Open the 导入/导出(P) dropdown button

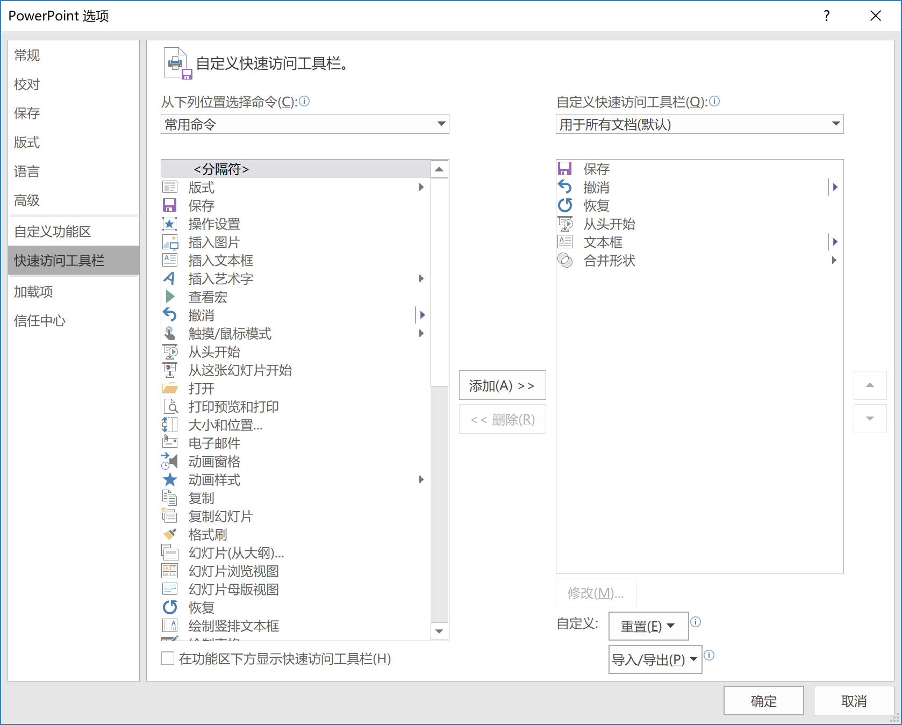click(655, 659)
